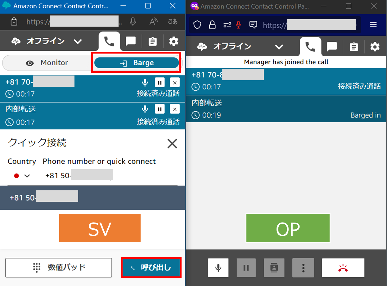Screen dimensions: 387x286
Task: Open settings gear in SV window
Action: (174, 41)
